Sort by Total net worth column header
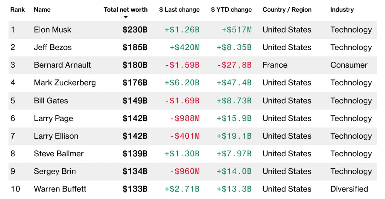Image resolution: width=385 pixels, height=199 pixels. point(126,10)
